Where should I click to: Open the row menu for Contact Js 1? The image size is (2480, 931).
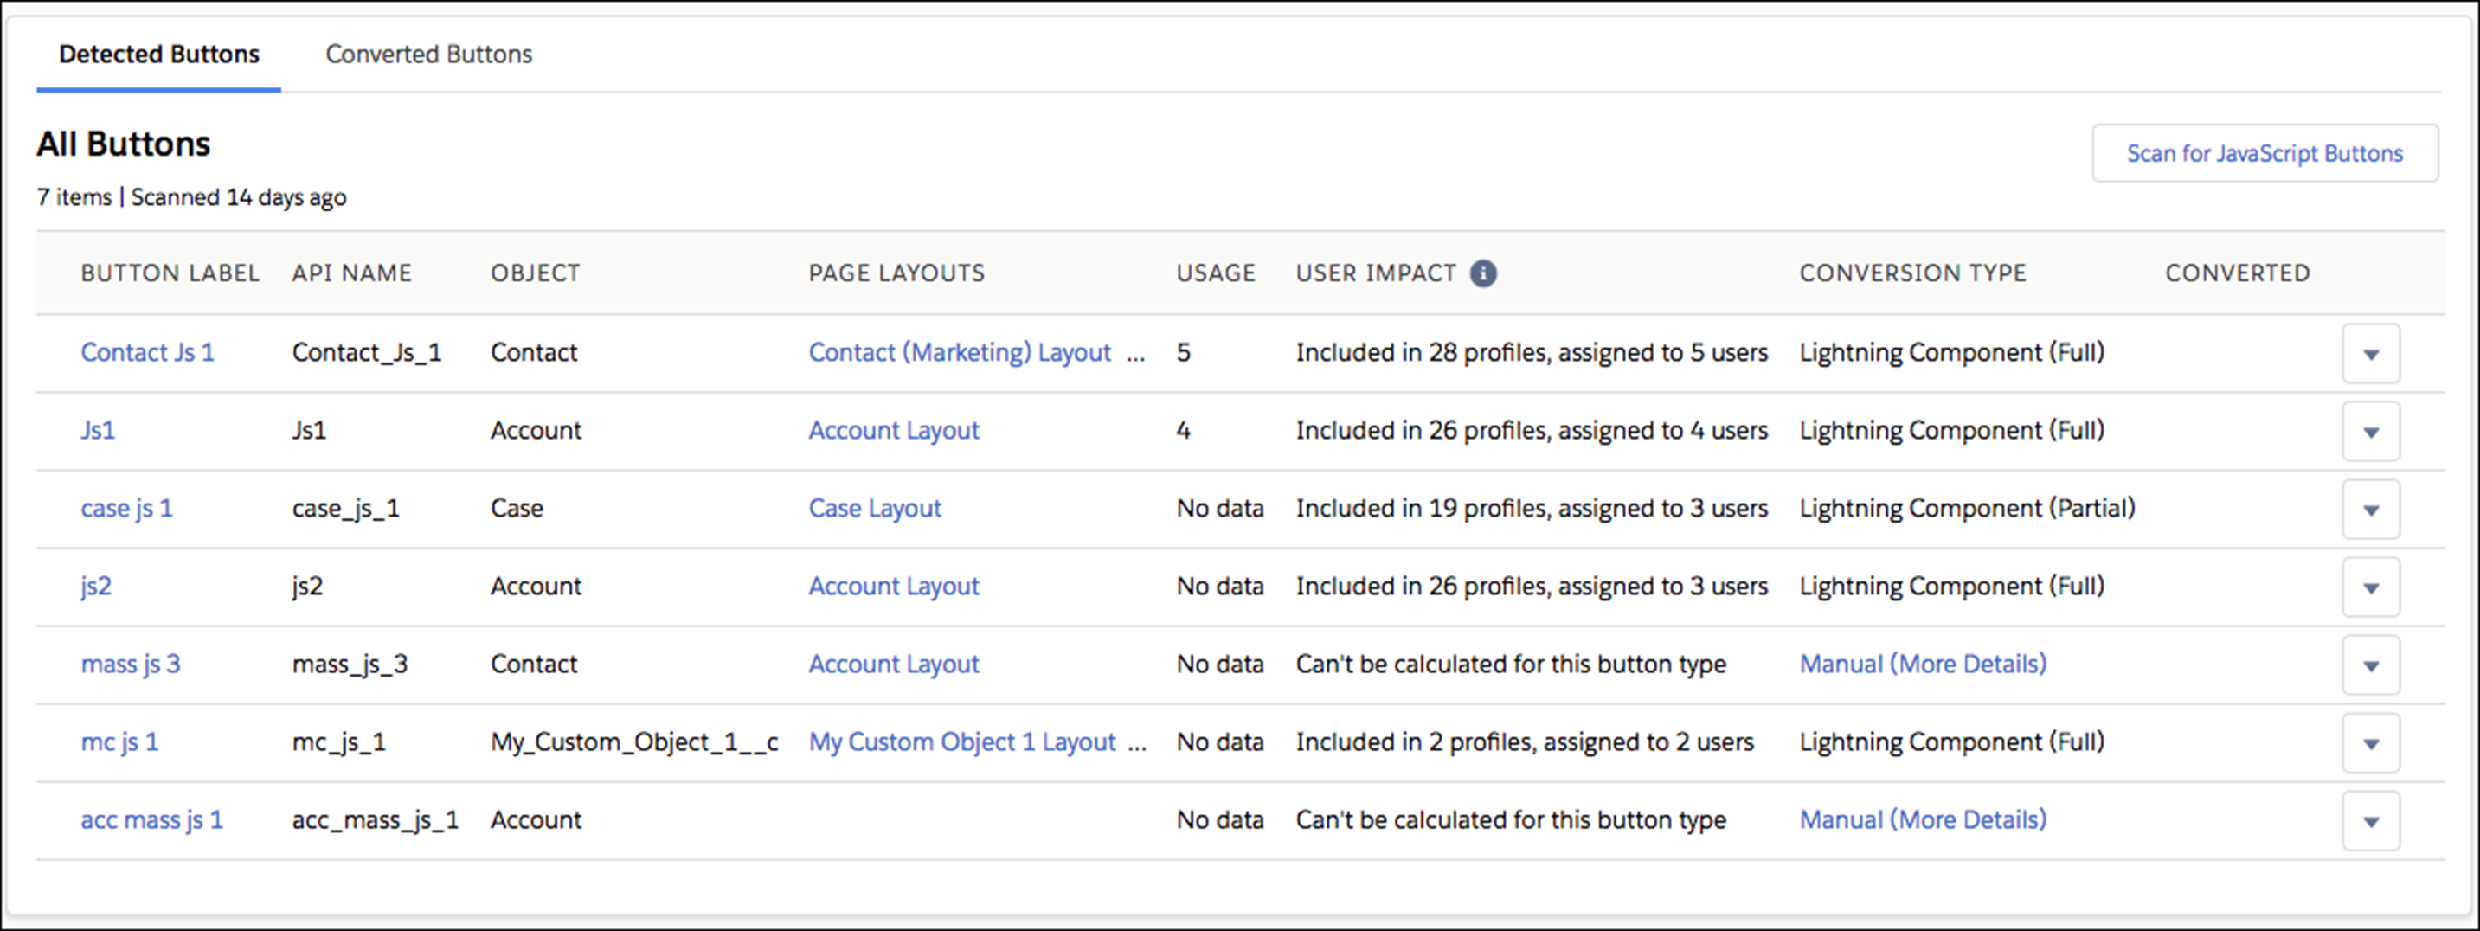2370,353
